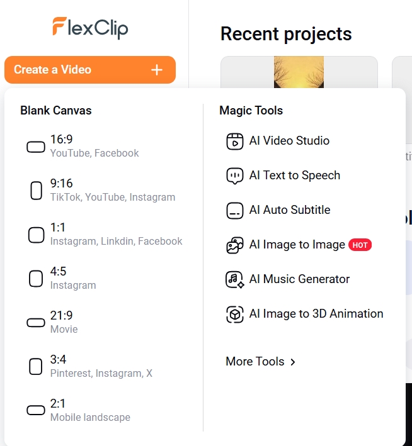This screenshot has height=446, width=412.
Task: Select the 3:4 Pinterest canvas option
Action: click(101, 366)
